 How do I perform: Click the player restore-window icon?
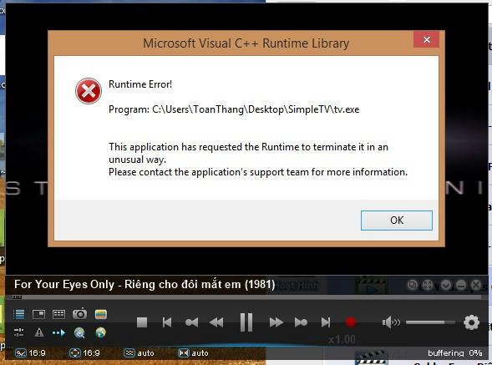click(412, 285)
